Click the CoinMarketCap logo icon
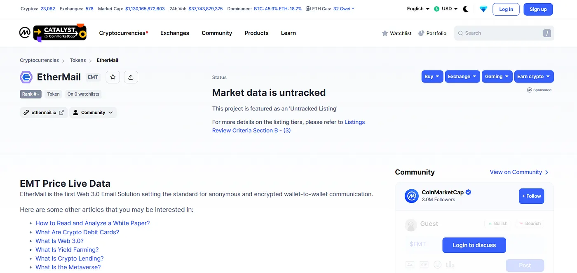Screen dimensions: 577x273 [x=25, y=33]
